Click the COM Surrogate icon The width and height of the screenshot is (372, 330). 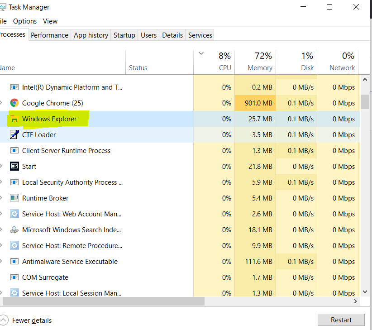[x=14, y=277]
